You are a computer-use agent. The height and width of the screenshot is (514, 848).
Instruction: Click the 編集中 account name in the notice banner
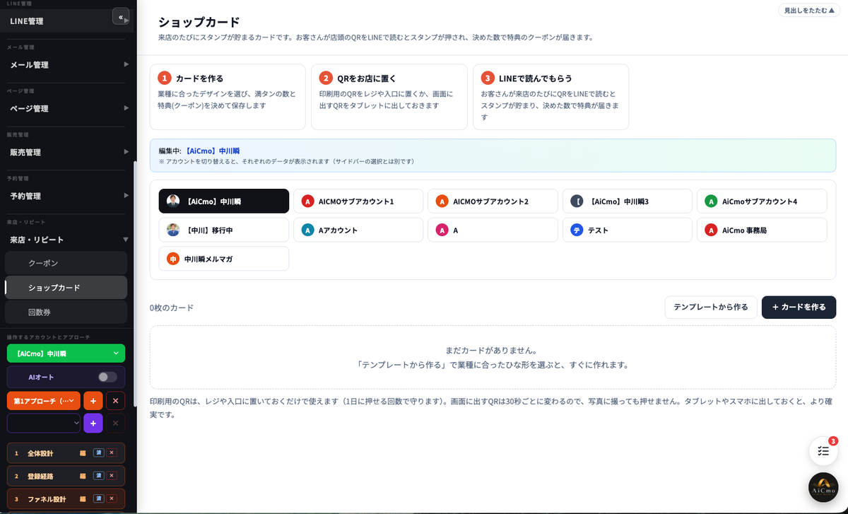pos(214,151)
